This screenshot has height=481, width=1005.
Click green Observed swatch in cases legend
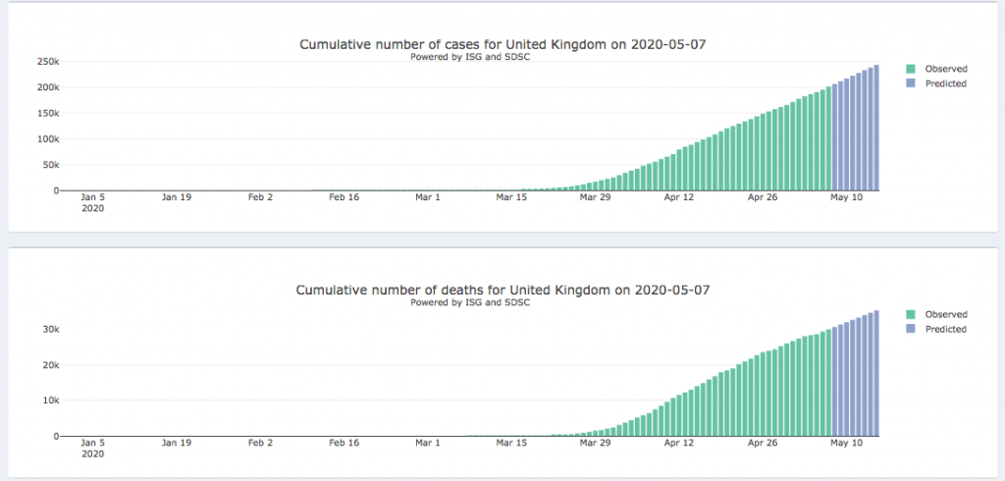(x=912, y=69)
